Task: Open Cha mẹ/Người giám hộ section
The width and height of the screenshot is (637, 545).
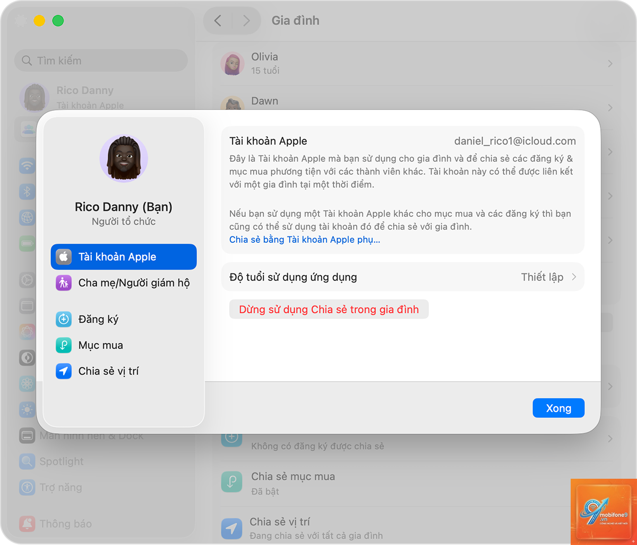Action: coord(124,283)
